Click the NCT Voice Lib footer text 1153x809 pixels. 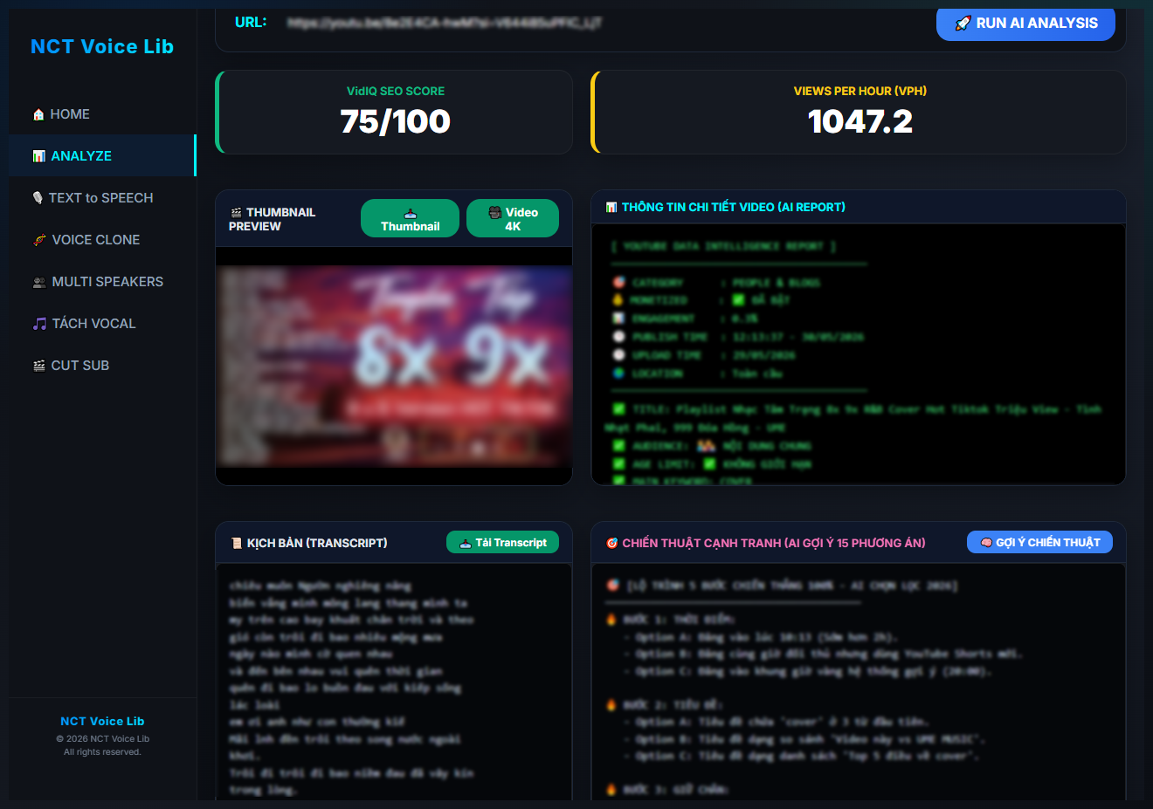tap(102, 722)
